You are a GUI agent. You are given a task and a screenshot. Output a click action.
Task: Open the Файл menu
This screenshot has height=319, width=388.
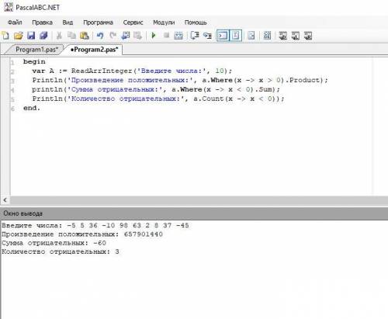coord(15,23)
